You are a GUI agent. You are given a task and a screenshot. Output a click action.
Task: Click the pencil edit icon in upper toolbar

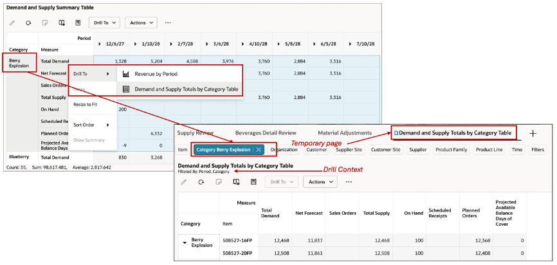12,23
